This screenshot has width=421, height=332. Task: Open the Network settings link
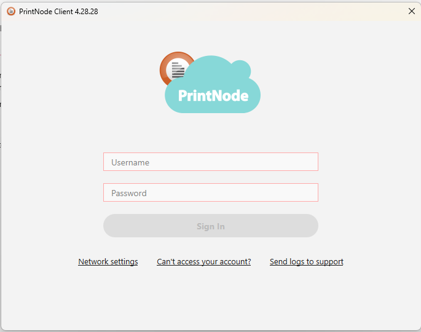(108, 262)
